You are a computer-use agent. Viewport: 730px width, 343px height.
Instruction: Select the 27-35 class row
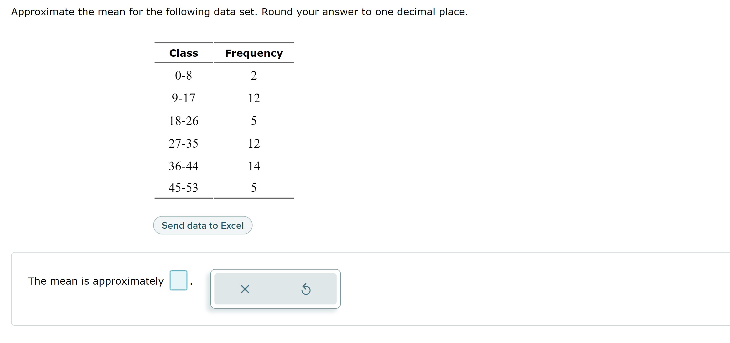[183, 143]
